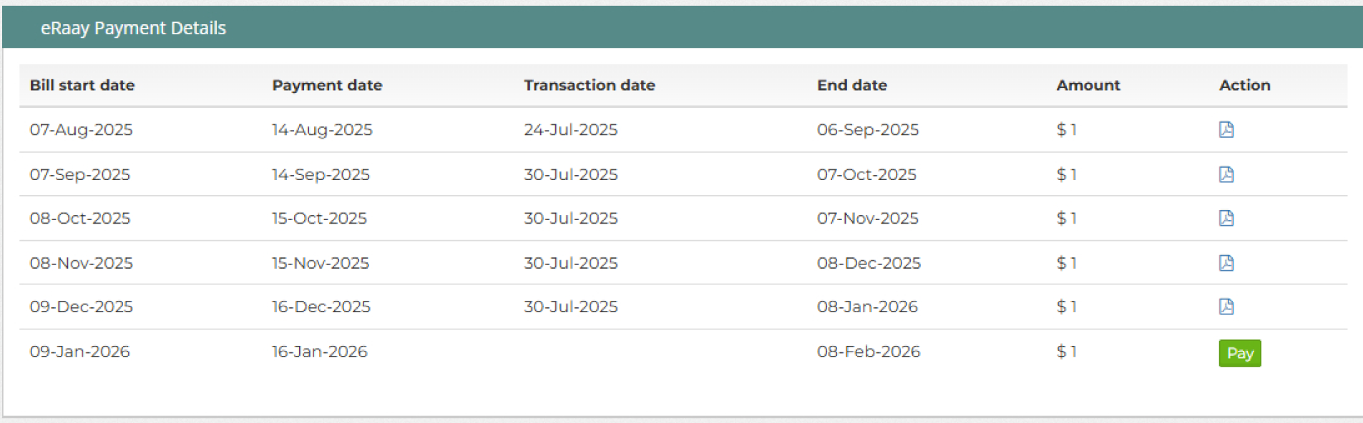Click the $1 amount in 09-Jan-2026 row
This screenshot has width=1363, height=423.
(x=1067, y=352)
